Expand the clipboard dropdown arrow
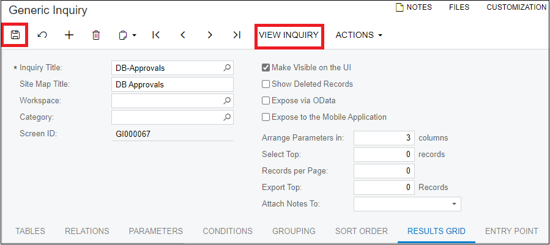550x245 pixels. [135, 35]
